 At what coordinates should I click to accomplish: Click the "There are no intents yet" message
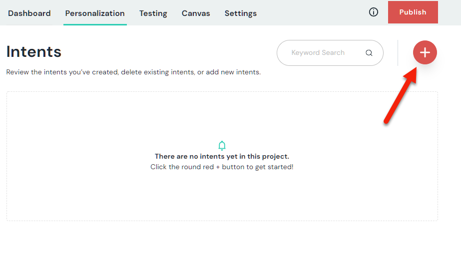pos(222,157)
